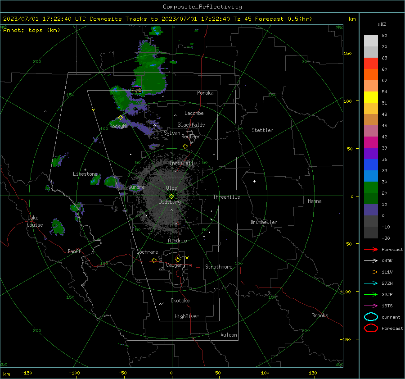405x379 pixels.
Task: Click the ThreeHills city label
Action: click(x=226, y=197)
